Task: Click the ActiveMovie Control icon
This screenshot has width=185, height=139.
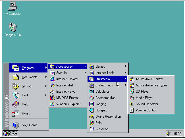Action: point(132,79)
